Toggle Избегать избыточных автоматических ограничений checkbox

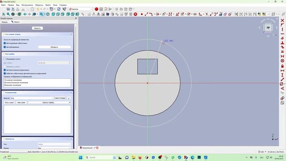5,73
